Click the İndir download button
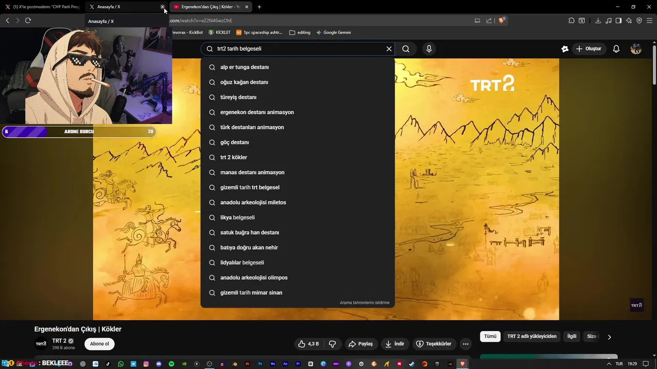The width and height of the screenshot is (657, 369). point(395,344)
